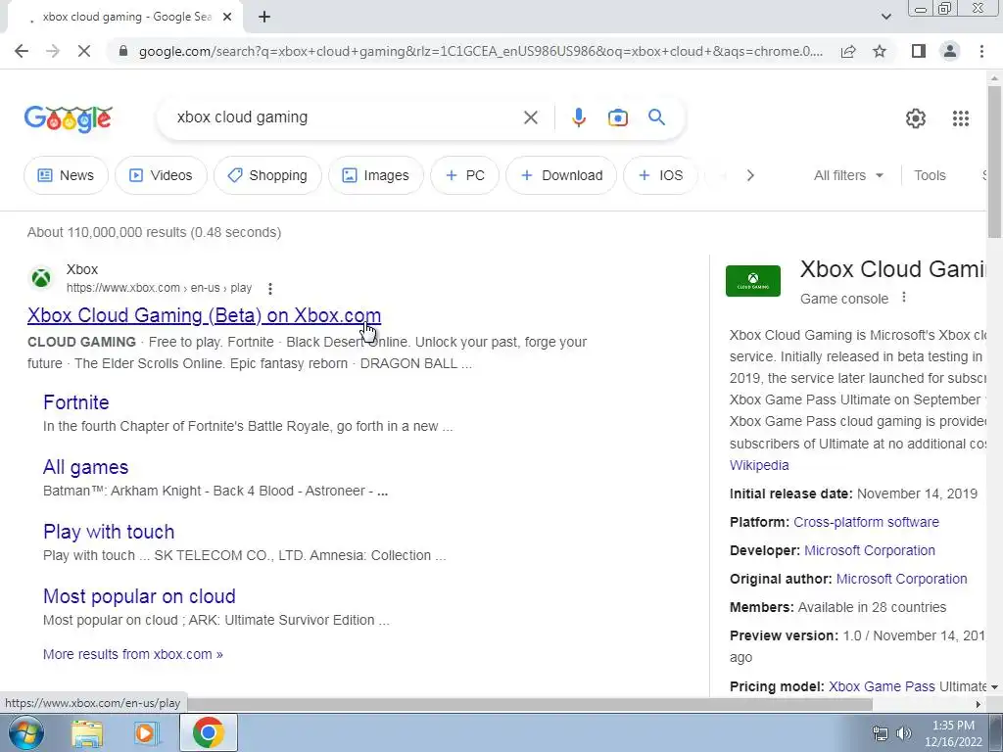Viewport: 1003px width, 752px height.
Task: Search by voice using the microphone
Action: coord(578,117)
